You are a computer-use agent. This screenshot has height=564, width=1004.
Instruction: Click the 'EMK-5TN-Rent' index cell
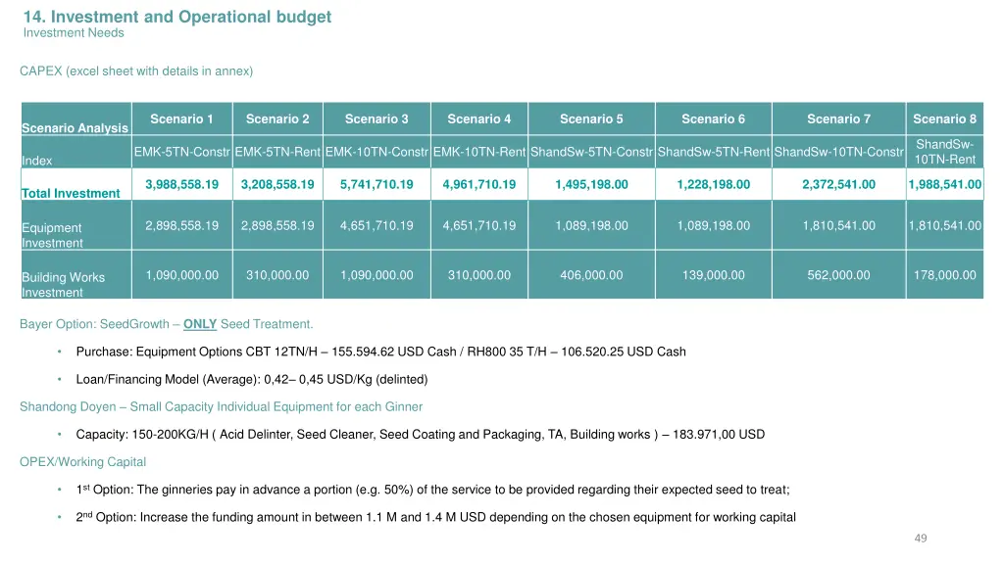277,152
